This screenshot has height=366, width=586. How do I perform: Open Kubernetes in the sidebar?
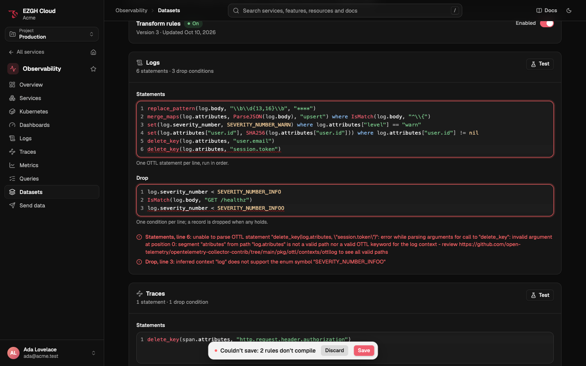52,111
